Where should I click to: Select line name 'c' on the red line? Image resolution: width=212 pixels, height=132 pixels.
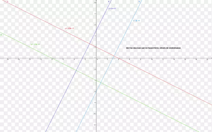8,2
